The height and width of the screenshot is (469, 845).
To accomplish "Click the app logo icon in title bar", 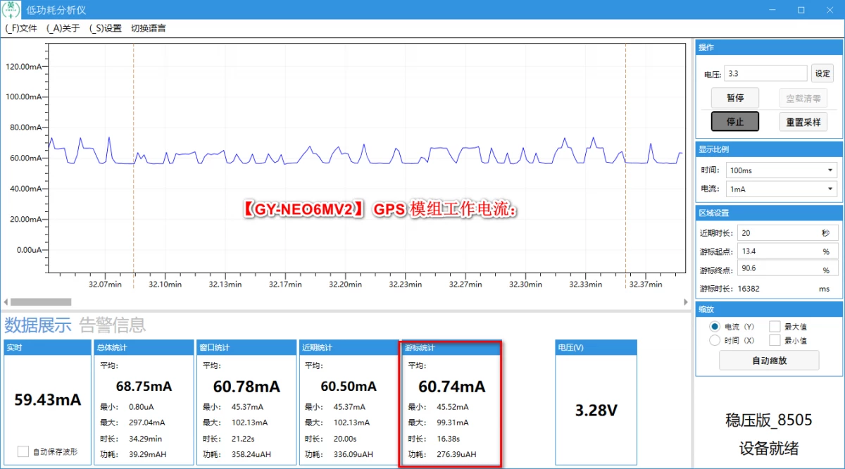I will (x=11, y=10).
